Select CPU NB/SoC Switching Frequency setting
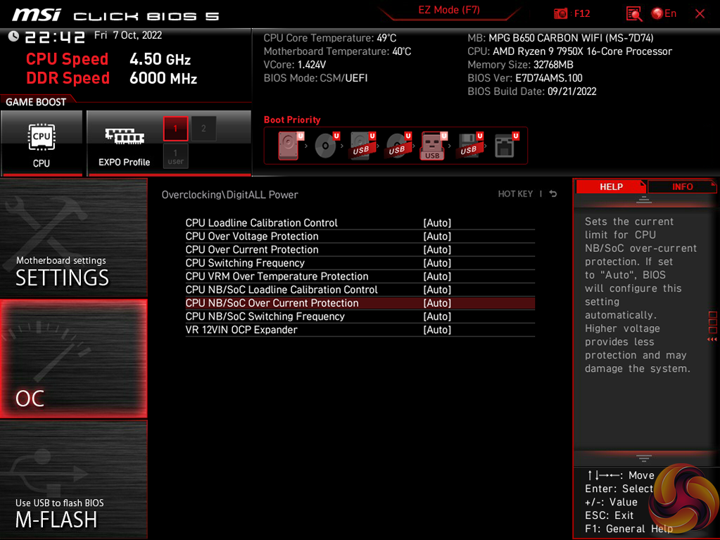Screen dimensions: 720x540 (x=265, y=316)
